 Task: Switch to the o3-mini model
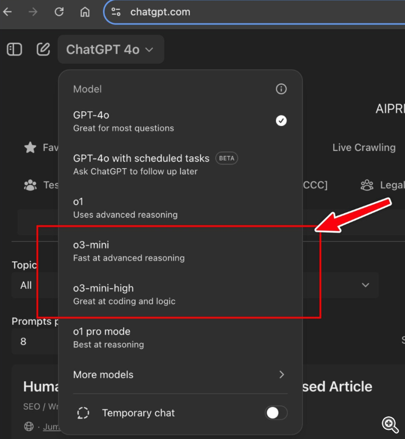(180, 251)
